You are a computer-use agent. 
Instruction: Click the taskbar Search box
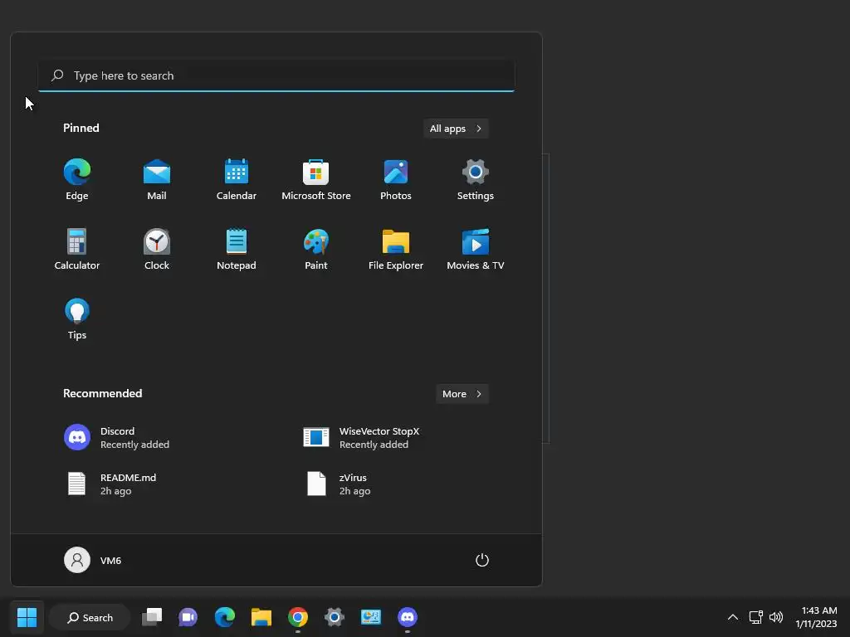[x=90, y=617]
